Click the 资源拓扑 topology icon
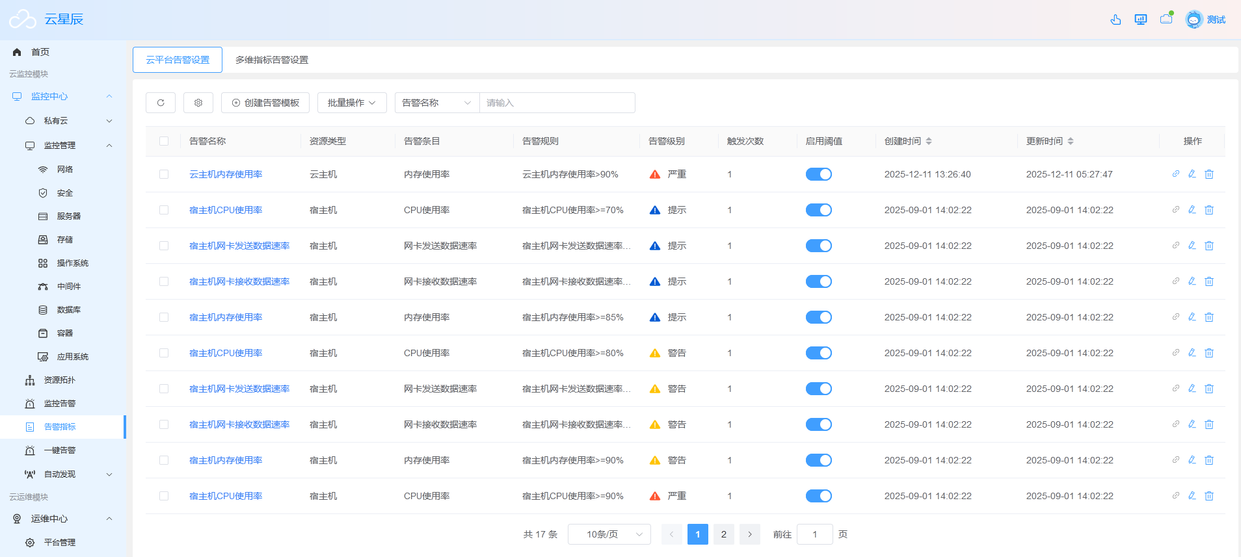The width and height of the screenshot is (1241, 557). [30, 380]
